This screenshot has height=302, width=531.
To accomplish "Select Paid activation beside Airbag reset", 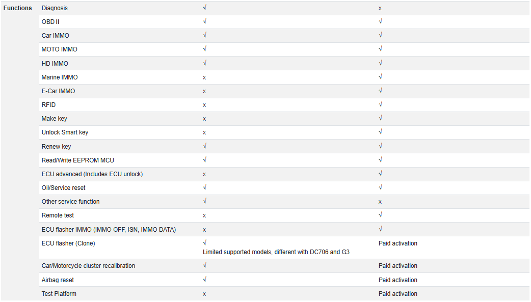I will point(398,280).
